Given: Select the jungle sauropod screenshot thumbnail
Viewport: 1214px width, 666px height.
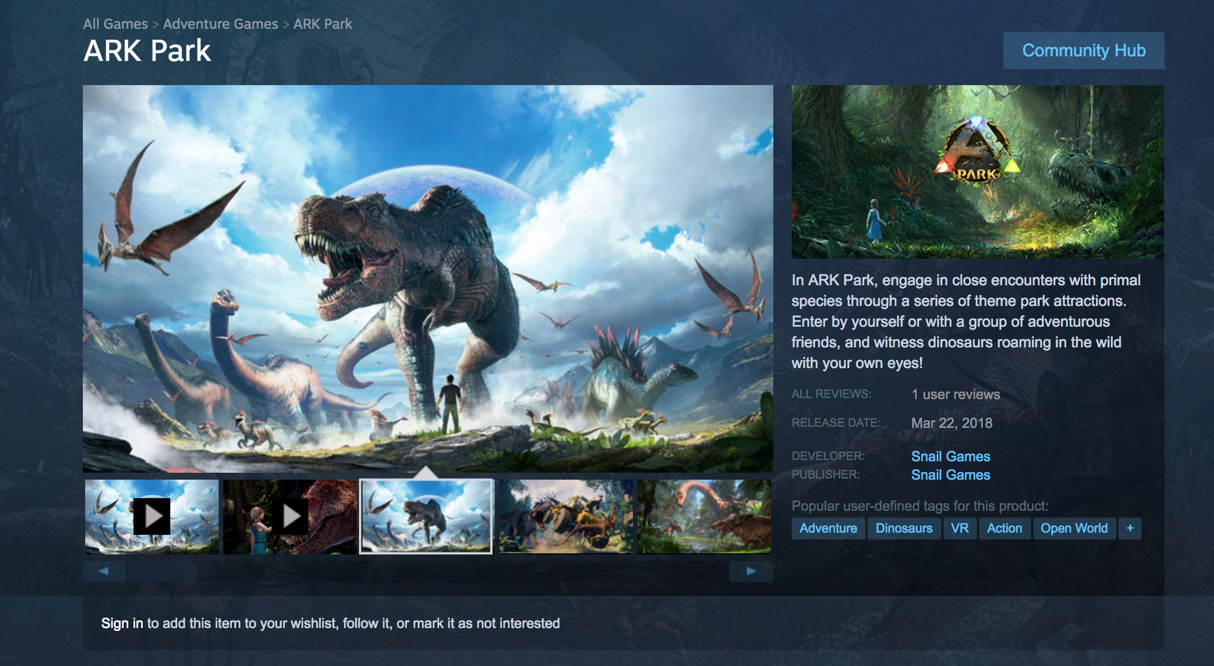Looking at the screenshot, I should click(x=704, y=517).
